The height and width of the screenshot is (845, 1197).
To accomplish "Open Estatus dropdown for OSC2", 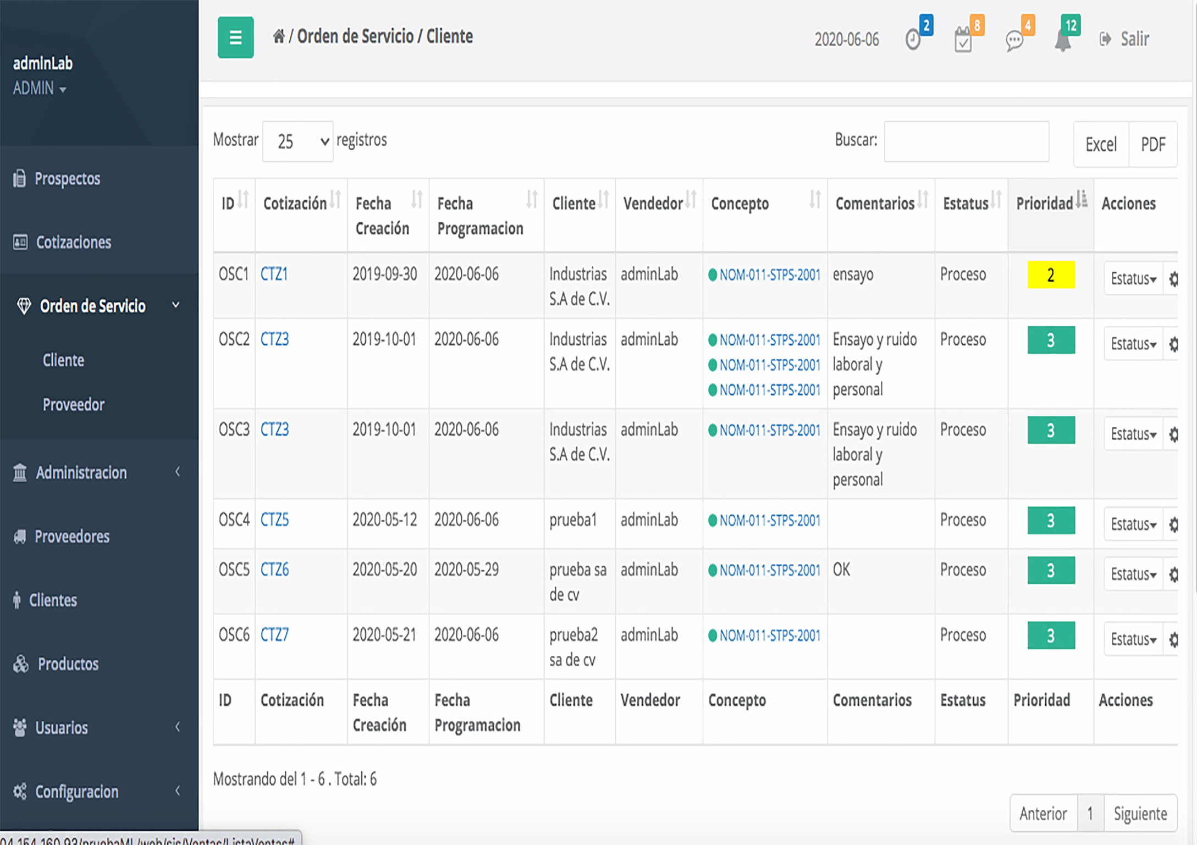I will coord(1133,344).
